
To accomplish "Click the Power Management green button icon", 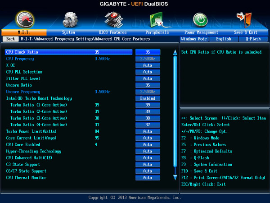I will (x=200, y=20).
